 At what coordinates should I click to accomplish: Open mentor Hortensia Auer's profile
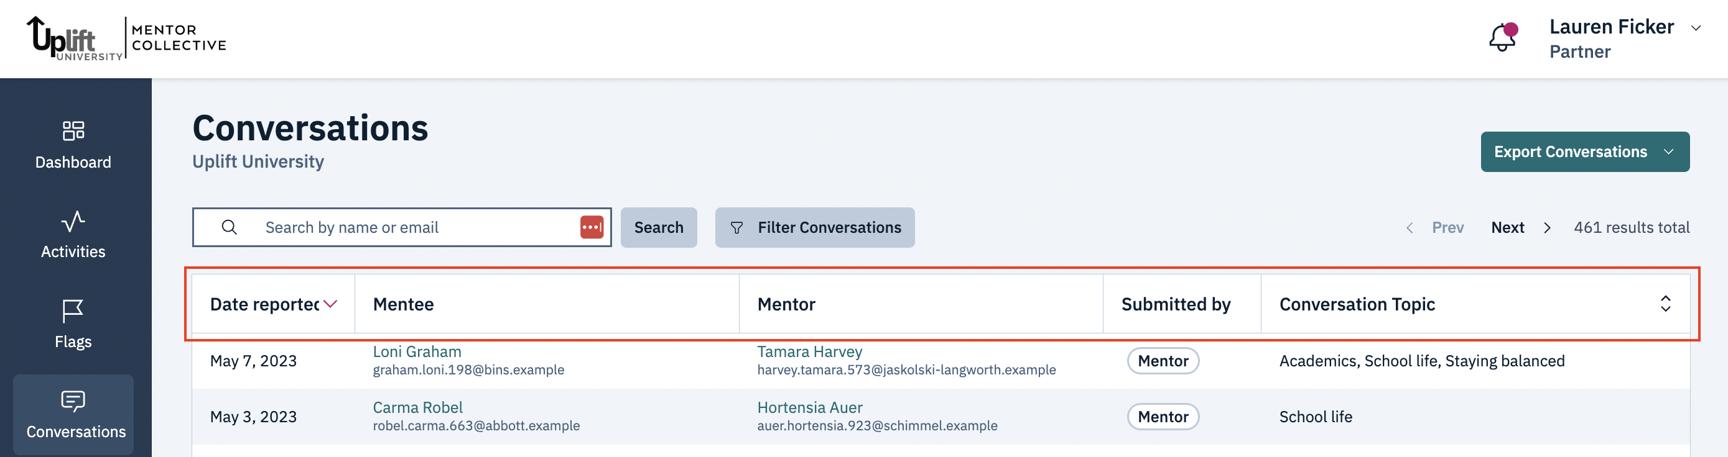[x=809, y=407]
